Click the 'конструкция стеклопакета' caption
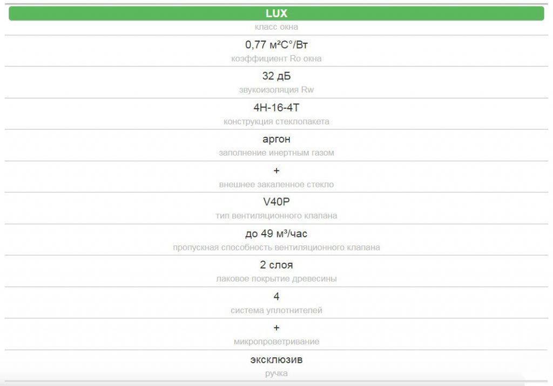This screenshot has width=553, height=386. pyautogui.click(x=276, y=122)
